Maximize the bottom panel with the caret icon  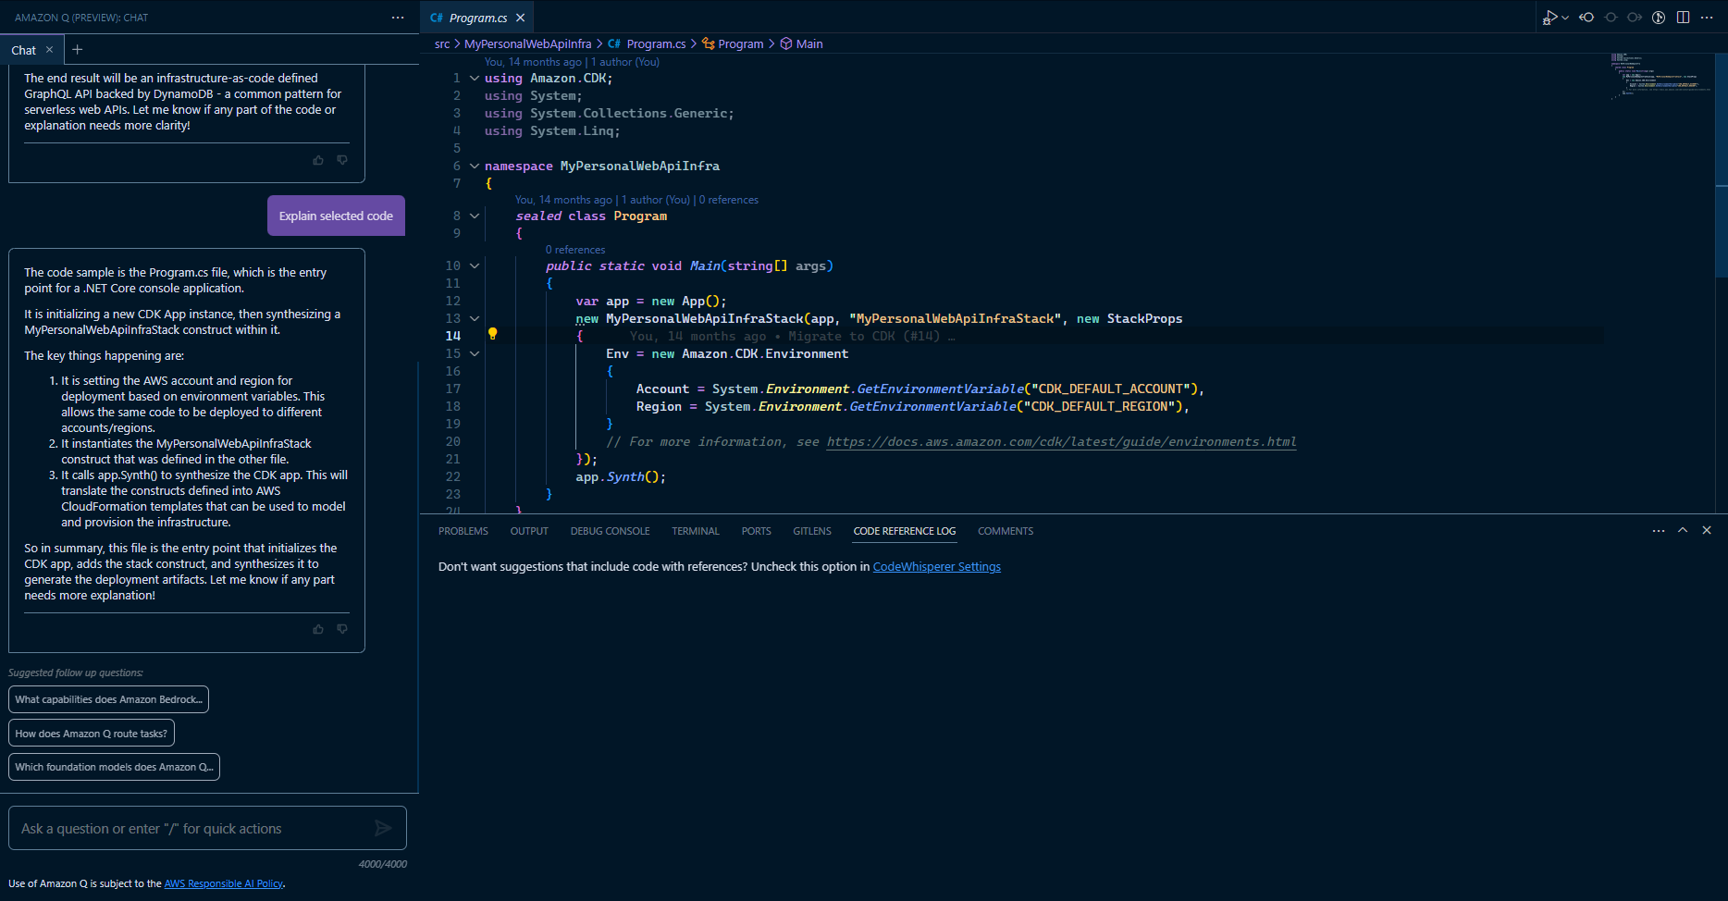(x=1683, y=530)
